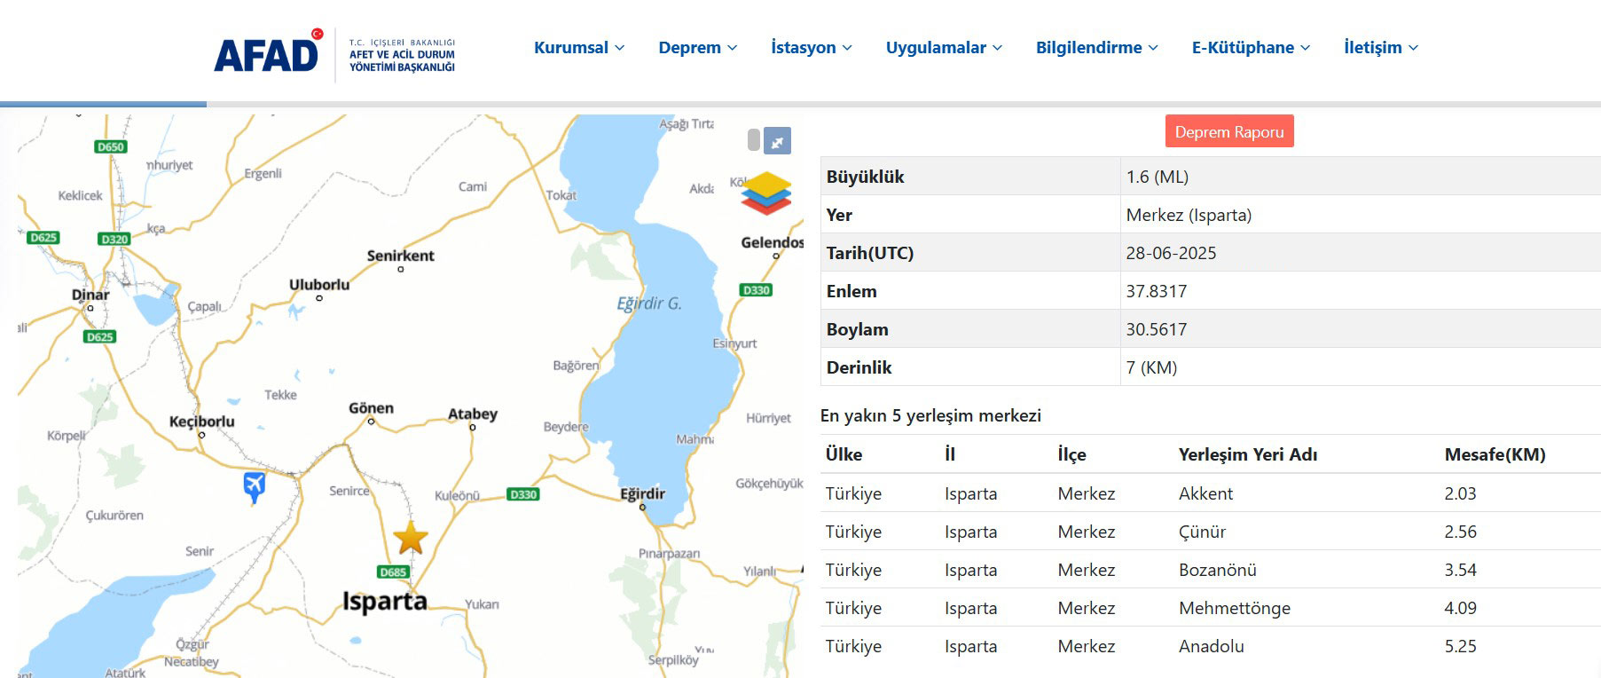The image size is (1601, 678).
Task: Click the İlçe column header
Action: [1071, 454]
